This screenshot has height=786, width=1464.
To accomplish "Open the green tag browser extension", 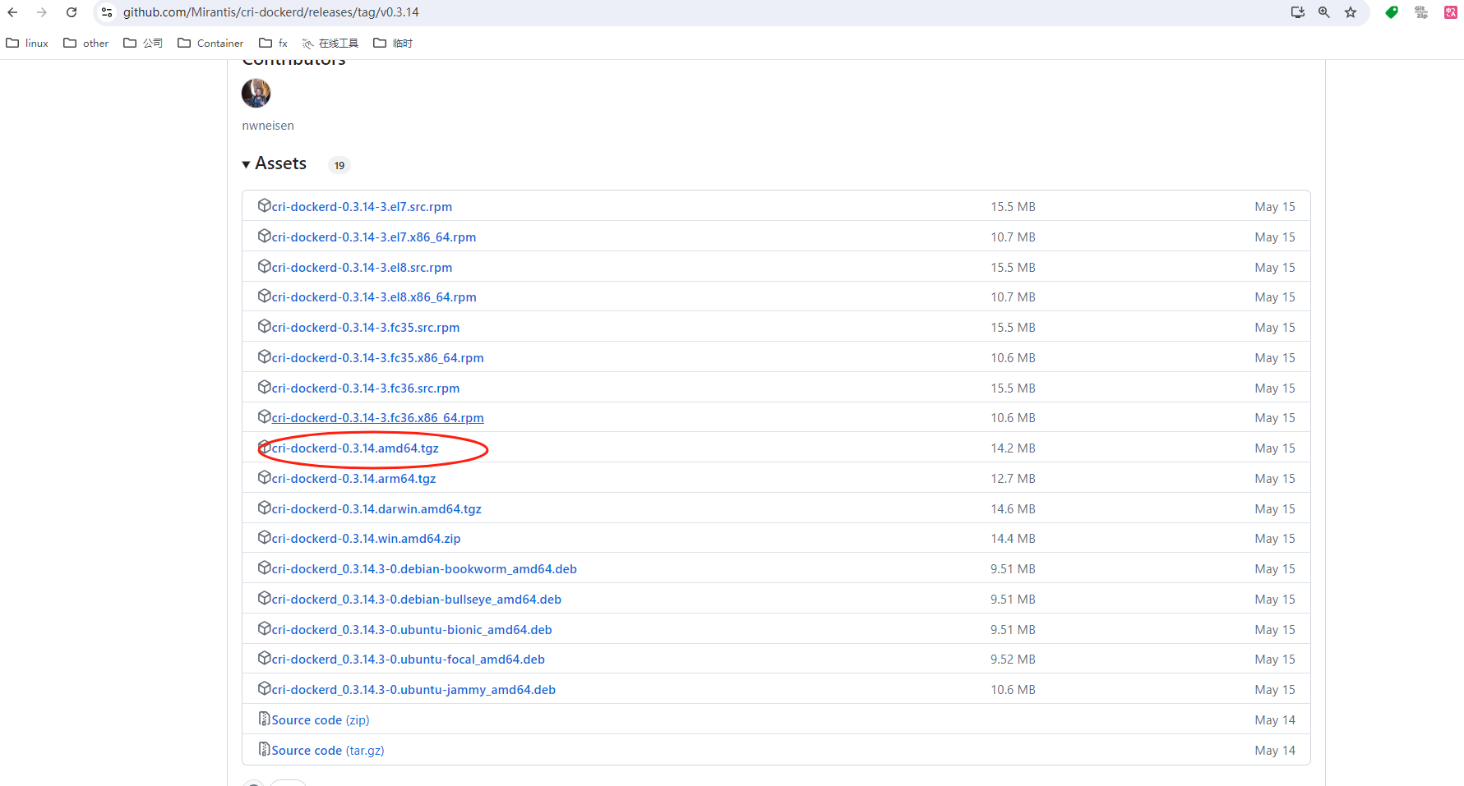I will tap(1392, 12).
